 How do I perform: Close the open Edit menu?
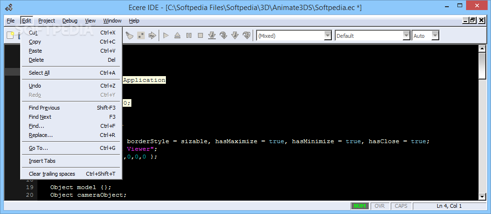point(27,21)
